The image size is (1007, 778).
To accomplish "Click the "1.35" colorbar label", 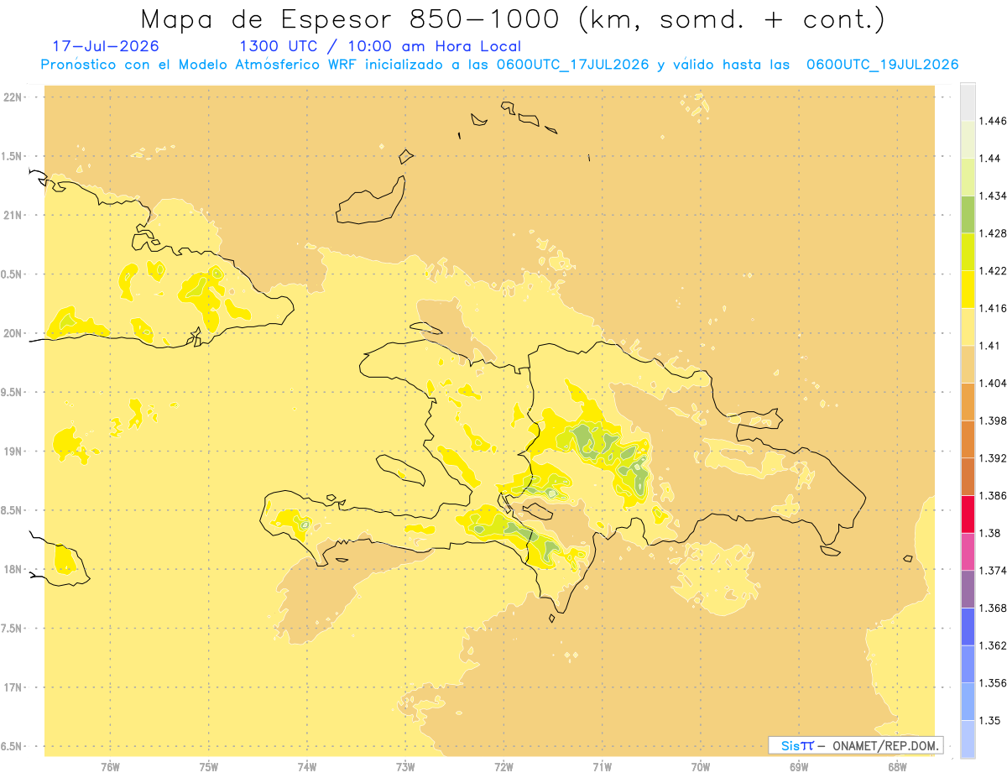I will point(990,720).
